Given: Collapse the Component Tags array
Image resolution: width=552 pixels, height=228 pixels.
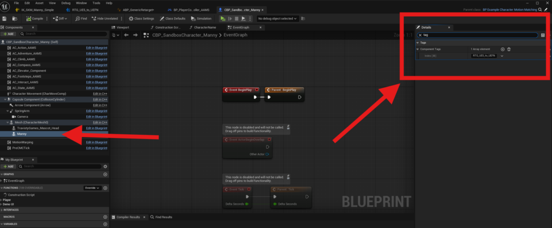Looking at the screenshot, I should click(x=418, y=49).
